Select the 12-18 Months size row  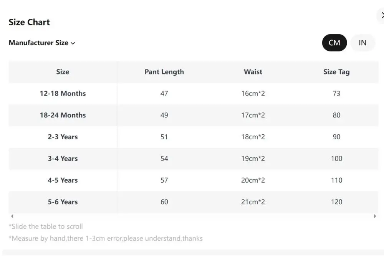[194, 94]
